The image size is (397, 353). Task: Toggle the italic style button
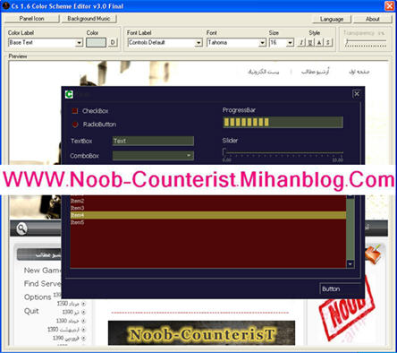click(301, 43)
